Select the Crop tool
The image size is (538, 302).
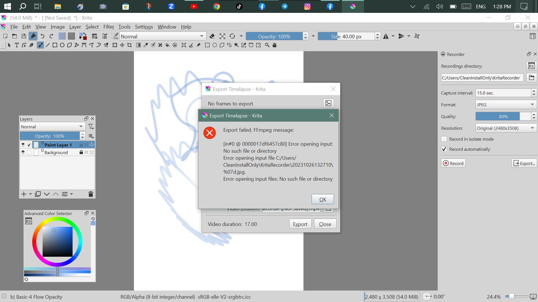click(129, 45)
